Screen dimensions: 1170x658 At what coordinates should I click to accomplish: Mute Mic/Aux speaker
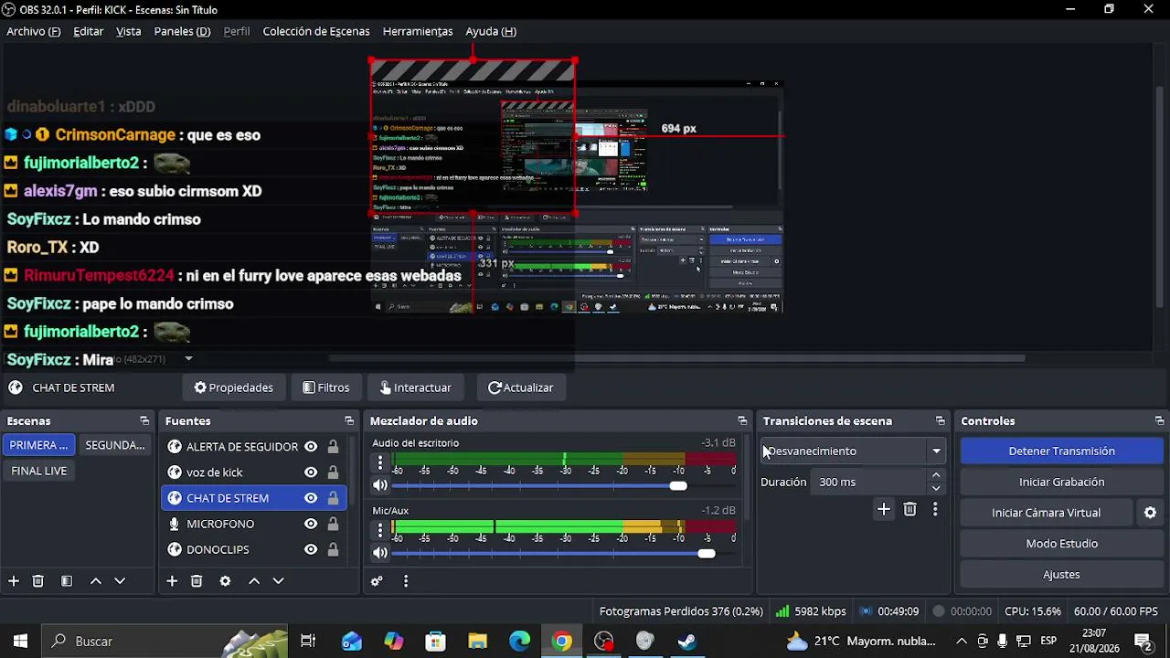(380, 553)
